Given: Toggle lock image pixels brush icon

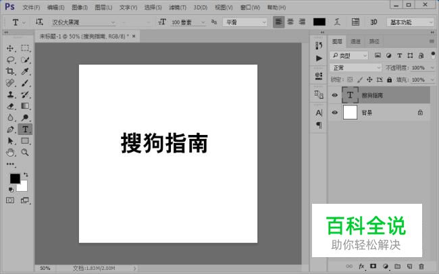Looking at the screenshot, I should point(360,80).
